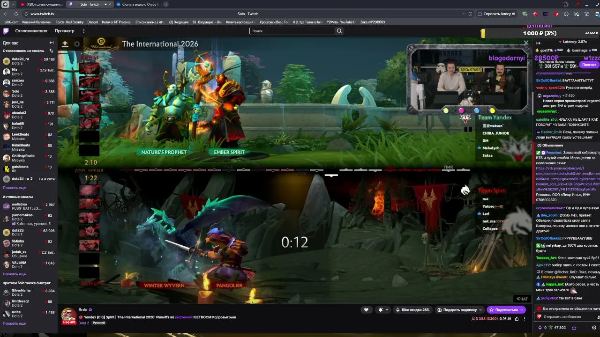
Task: Click the Dota overlay settings gear
Action: pos(77,44)
